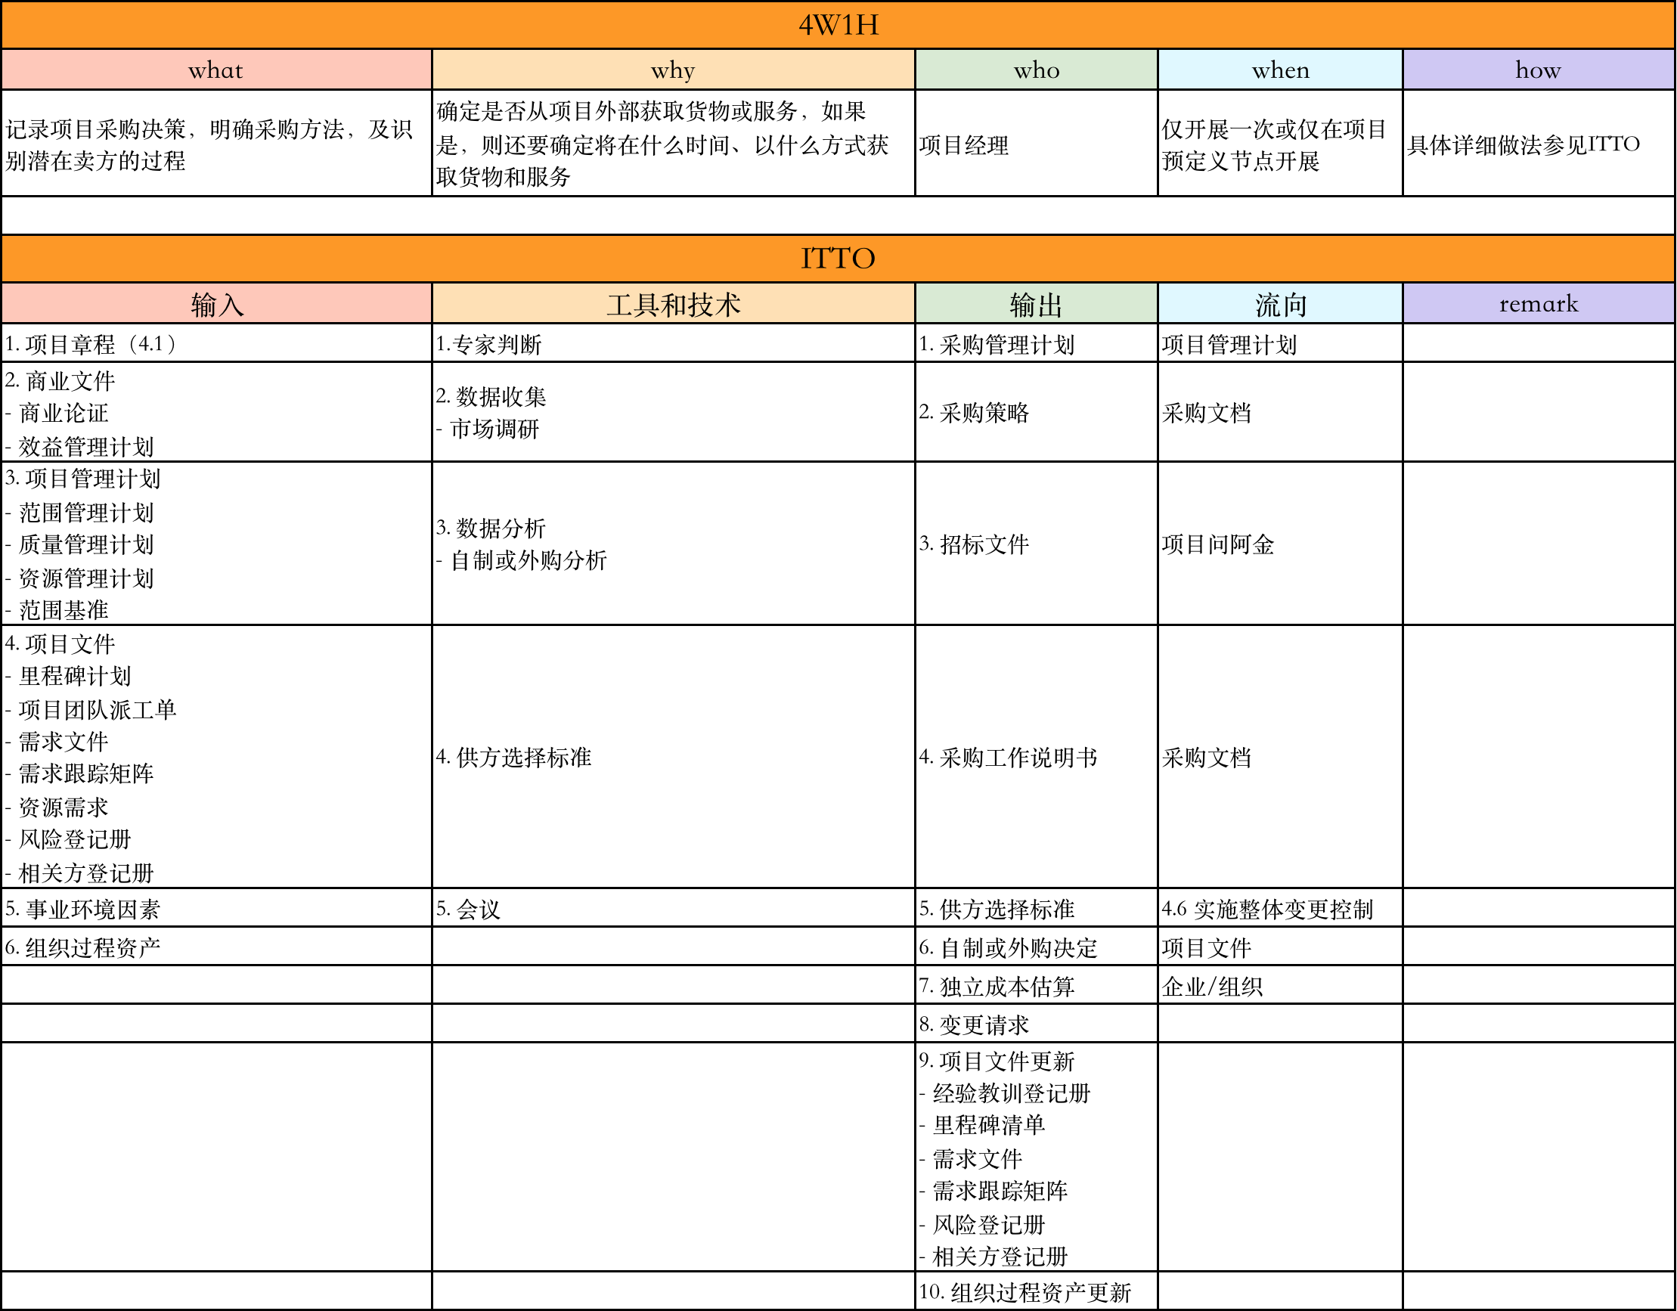Select the 2. 数据收集 tool cell
1677x1311 pixels.
[x=674, y=412]
